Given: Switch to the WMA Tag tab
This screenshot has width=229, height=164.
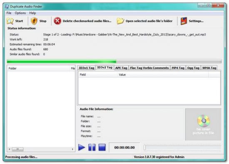Looking at the screenshot, I should (x=209, y=68).
